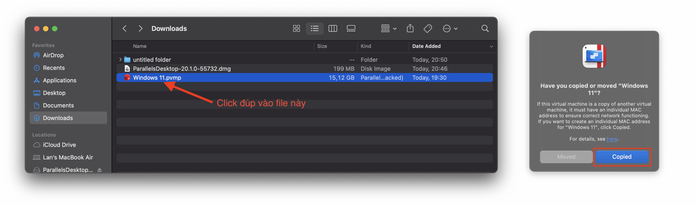Open Applications in the sidebar
The height and width of the screenshot is (206, 696).
(x=60, y=80)
